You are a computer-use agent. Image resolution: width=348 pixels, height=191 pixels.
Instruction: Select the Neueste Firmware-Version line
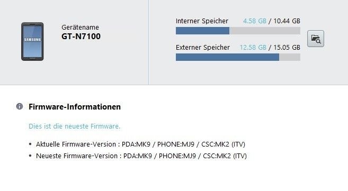click(141, 156)
